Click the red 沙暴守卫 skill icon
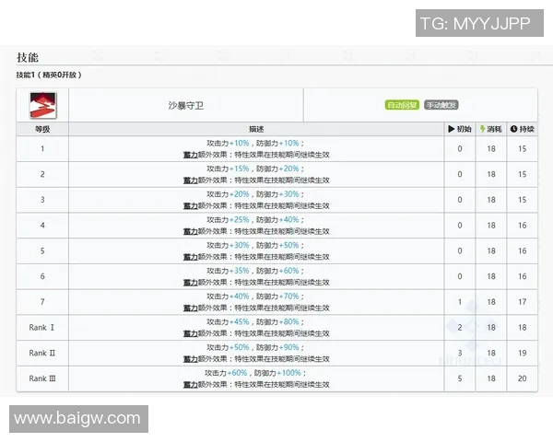Screen dimensions: 553x442 [x=41, y=106]
